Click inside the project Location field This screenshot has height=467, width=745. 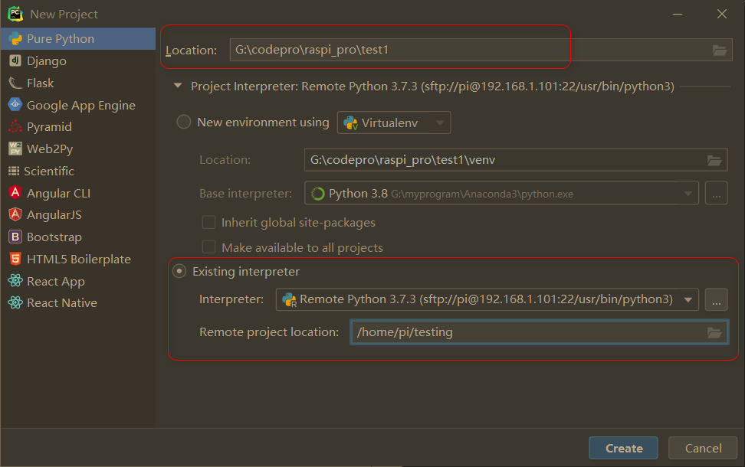(399, 50)
